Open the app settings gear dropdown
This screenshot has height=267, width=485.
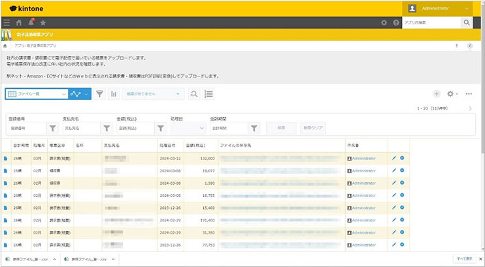click(x=452, y=94)
